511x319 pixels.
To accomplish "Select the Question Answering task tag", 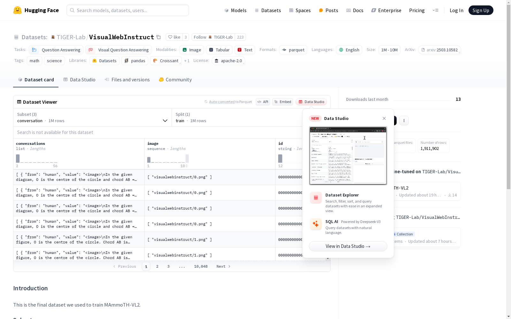I will coord(56,50).
